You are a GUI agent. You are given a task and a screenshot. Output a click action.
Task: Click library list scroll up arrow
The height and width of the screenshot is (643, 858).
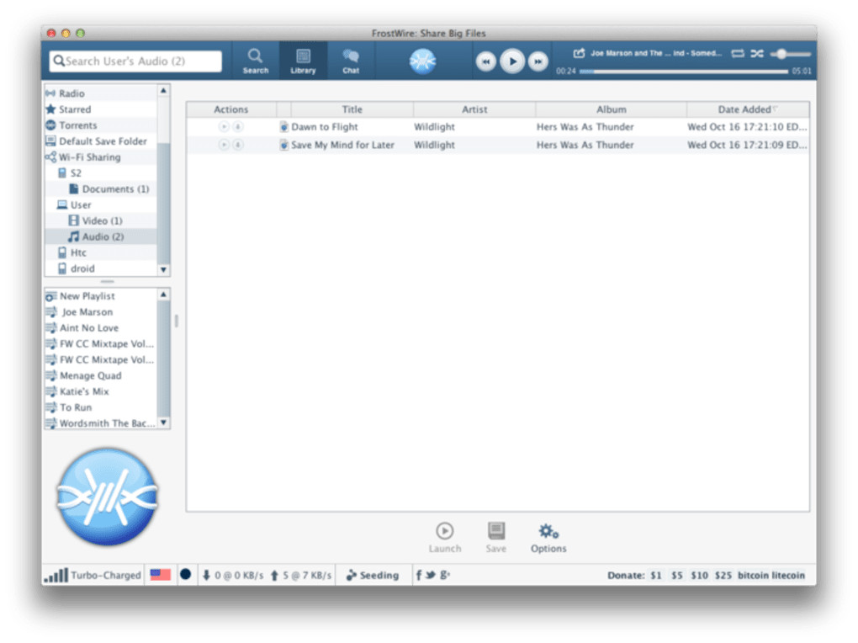(x=164, y=90)
